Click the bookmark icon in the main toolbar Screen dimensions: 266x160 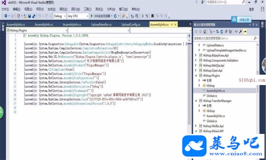coord(153,16)
